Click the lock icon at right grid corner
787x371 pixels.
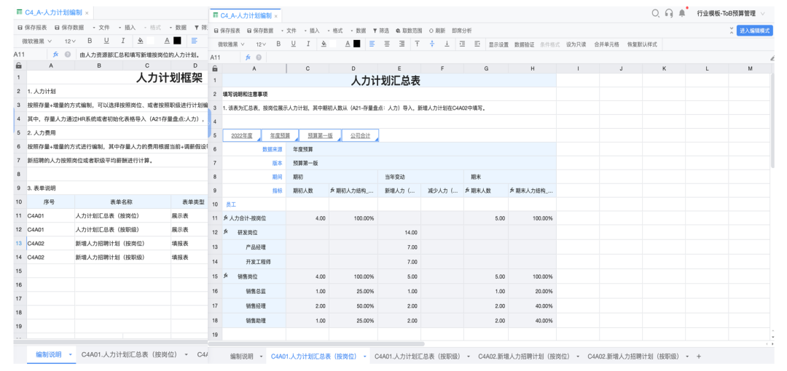pyautogui.click(x=215, y=68)
